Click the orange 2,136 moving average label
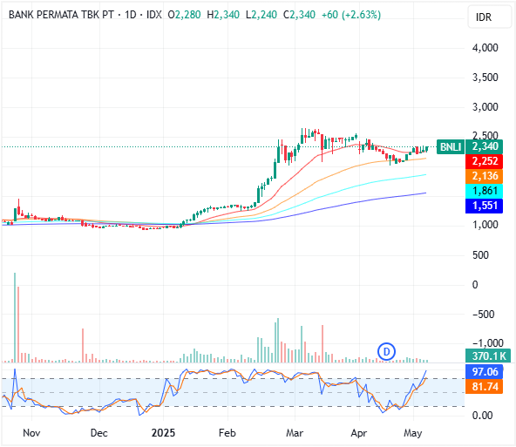Viewport: 516px width, 447px height. [x=484, y=176]
